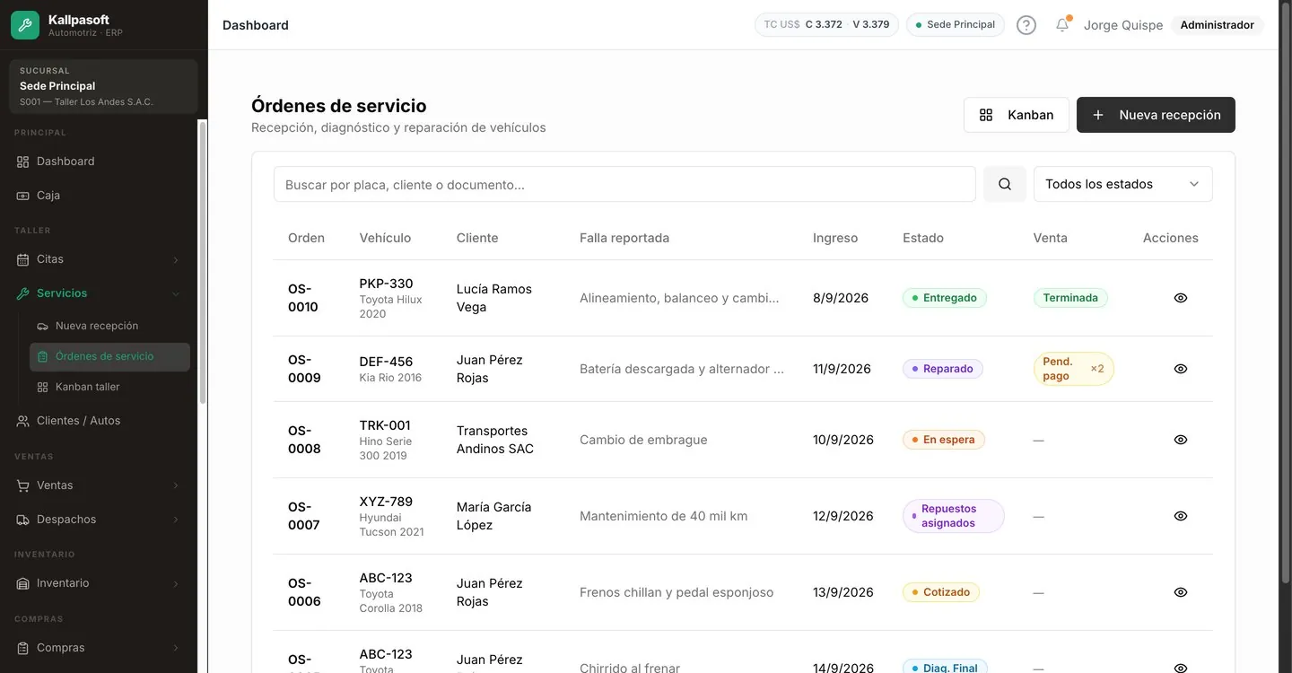View order OS-0007 with eye icon
The width and height of the screenshot is (1292, 673).
pyautogui.click(x=1181, y=516)
